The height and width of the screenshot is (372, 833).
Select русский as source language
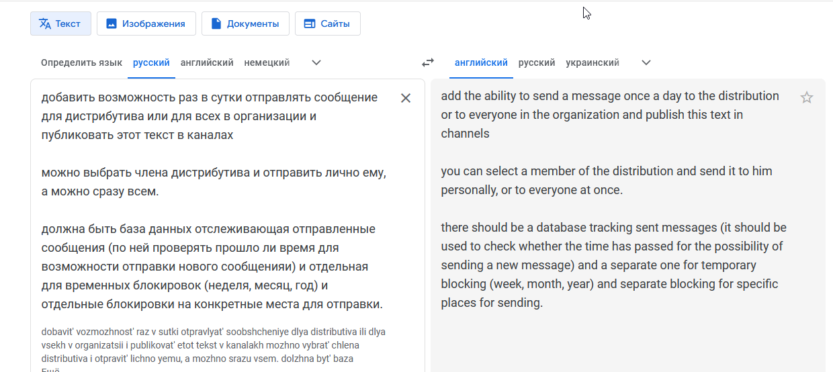151,62
